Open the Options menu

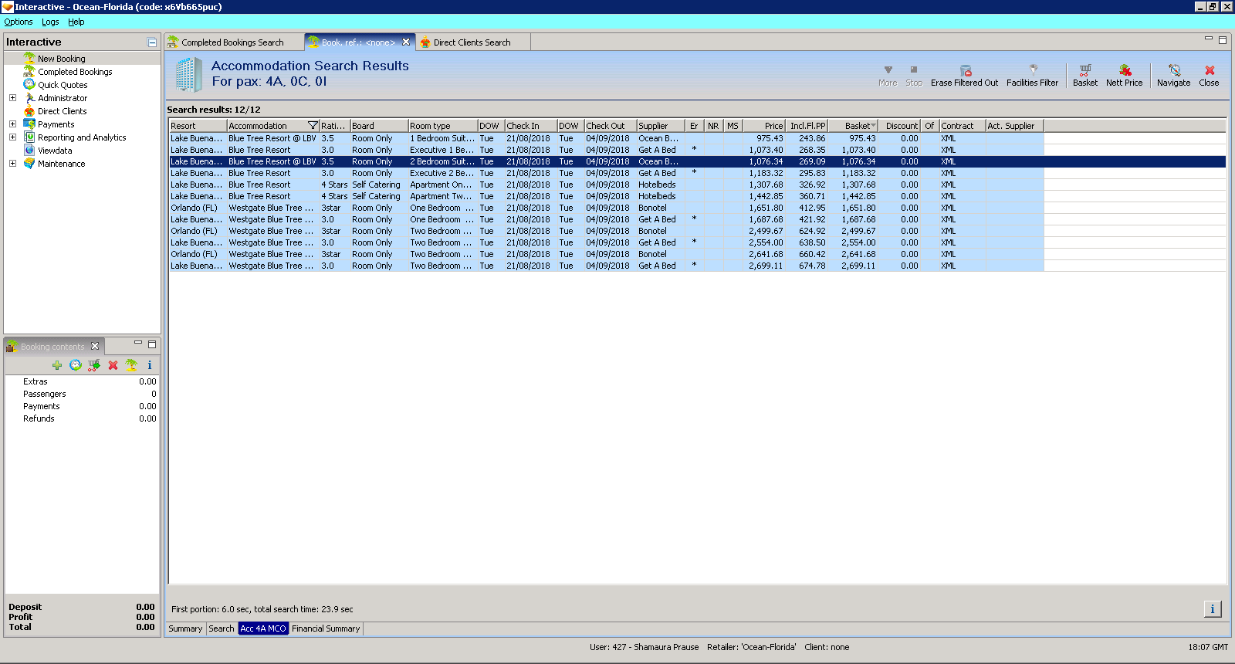point(19,22)
